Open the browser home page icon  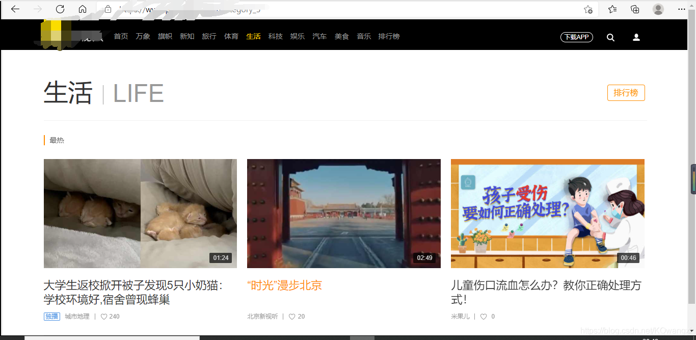pyautogui.click(x=83, y=9)
